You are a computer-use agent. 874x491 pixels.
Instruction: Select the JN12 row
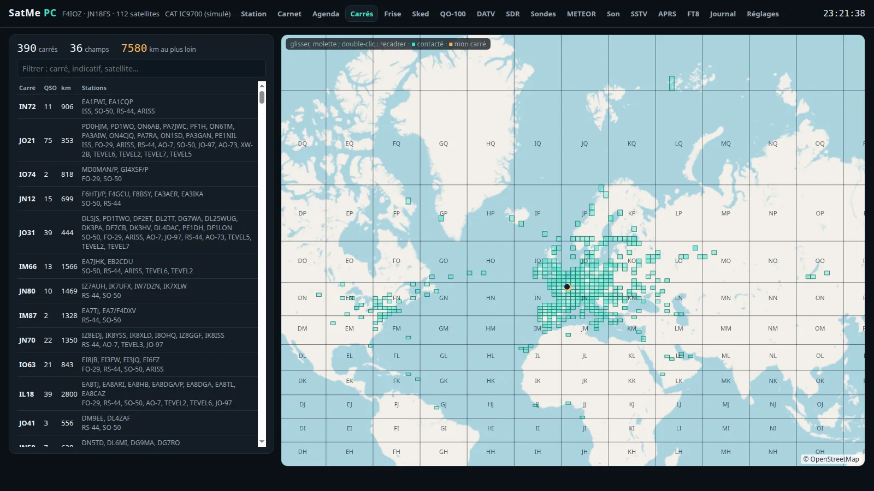[137, 199]
